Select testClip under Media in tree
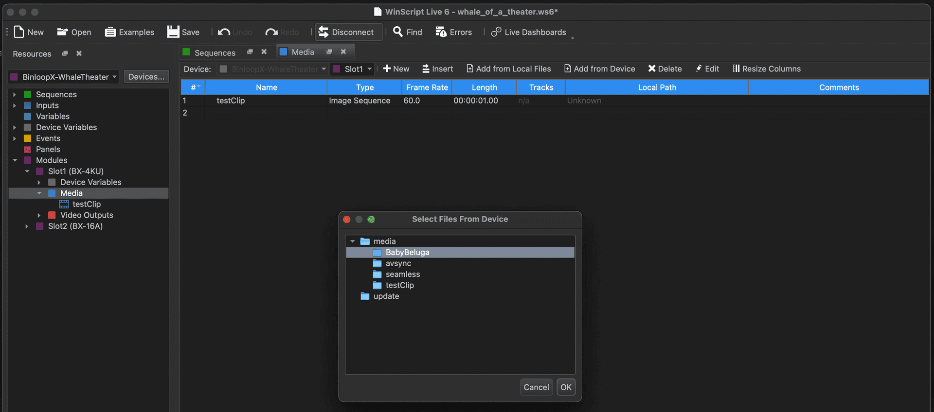934x412 pixels. [86, 205]
